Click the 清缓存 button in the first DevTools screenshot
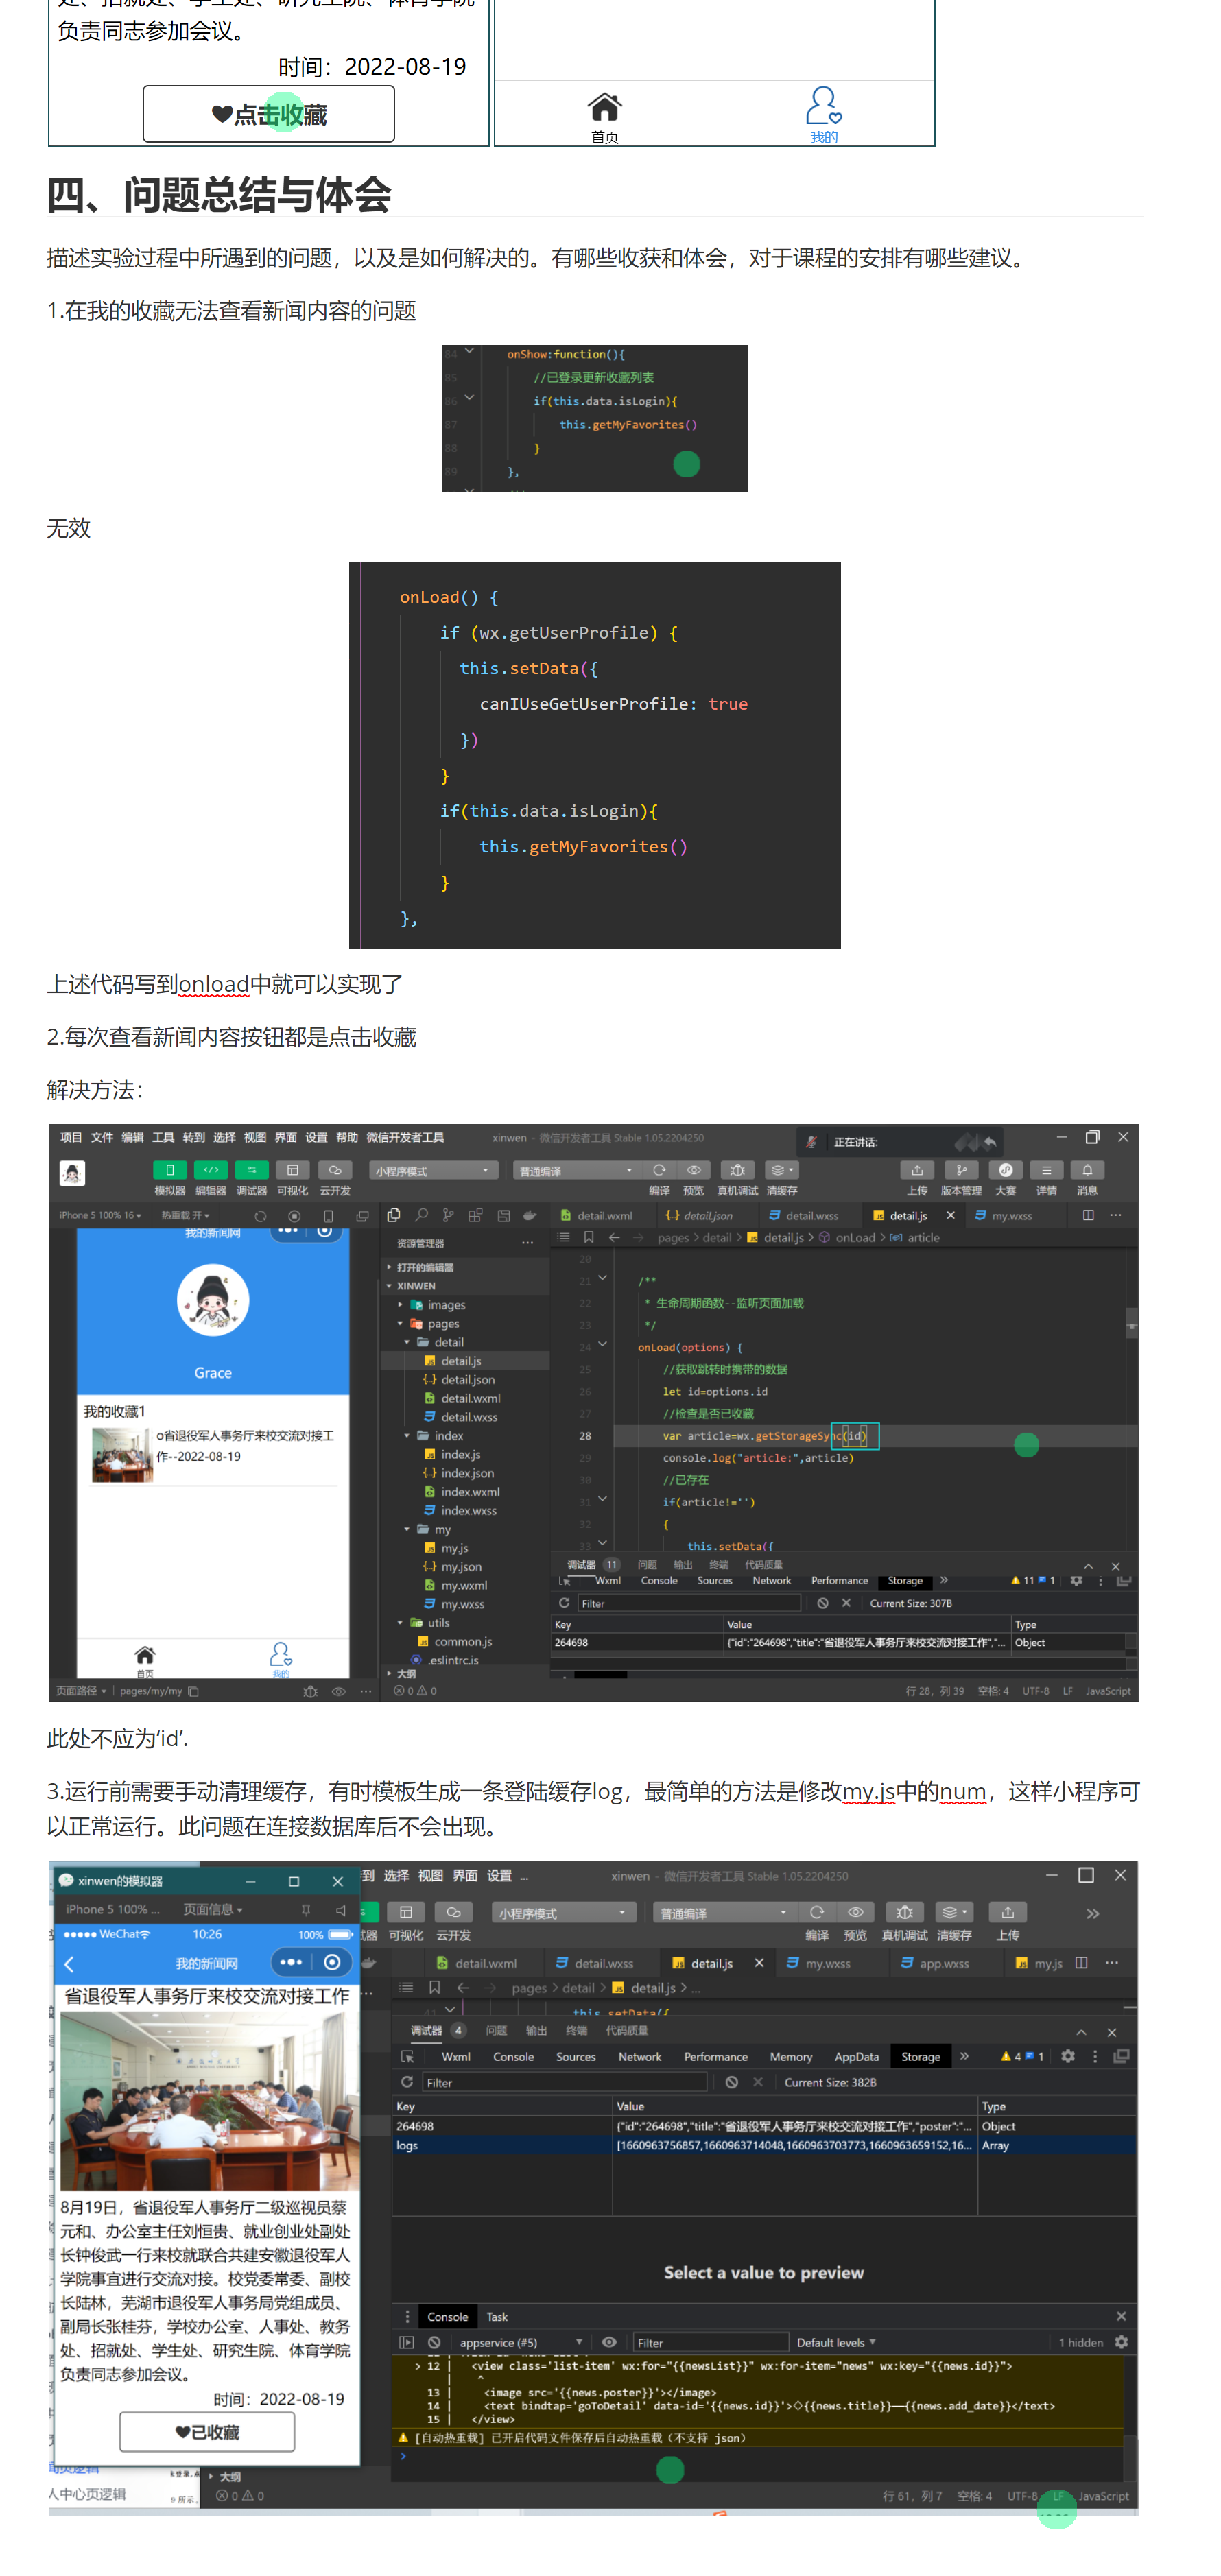The width and height of the screenshot is (1221, 2576). (781, 1177)
